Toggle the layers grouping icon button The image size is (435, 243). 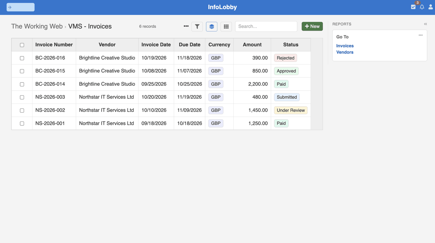(211, 26)
